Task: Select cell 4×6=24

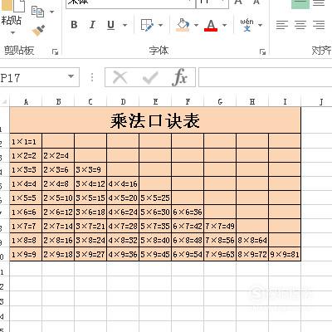Action: (123, 212)
